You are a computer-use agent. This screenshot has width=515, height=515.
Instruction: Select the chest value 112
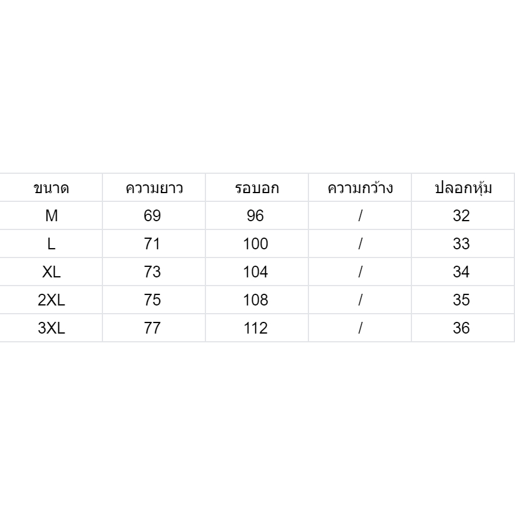(257, 328)
